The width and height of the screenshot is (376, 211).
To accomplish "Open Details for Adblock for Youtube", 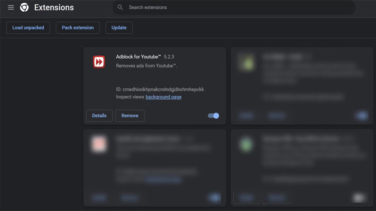I will [x=99, y=116].
